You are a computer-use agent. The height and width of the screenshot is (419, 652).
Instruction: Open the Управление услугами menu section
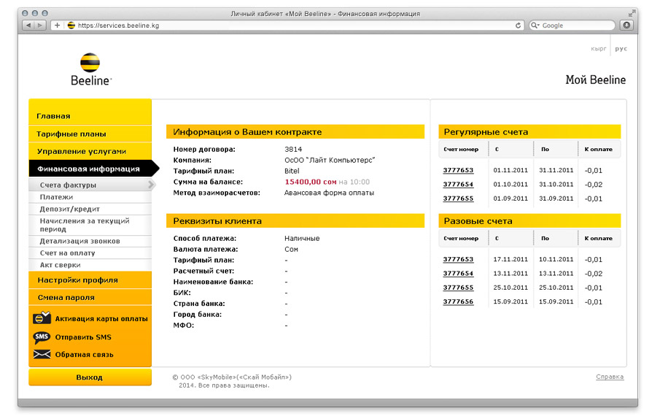tap(90, 151)
